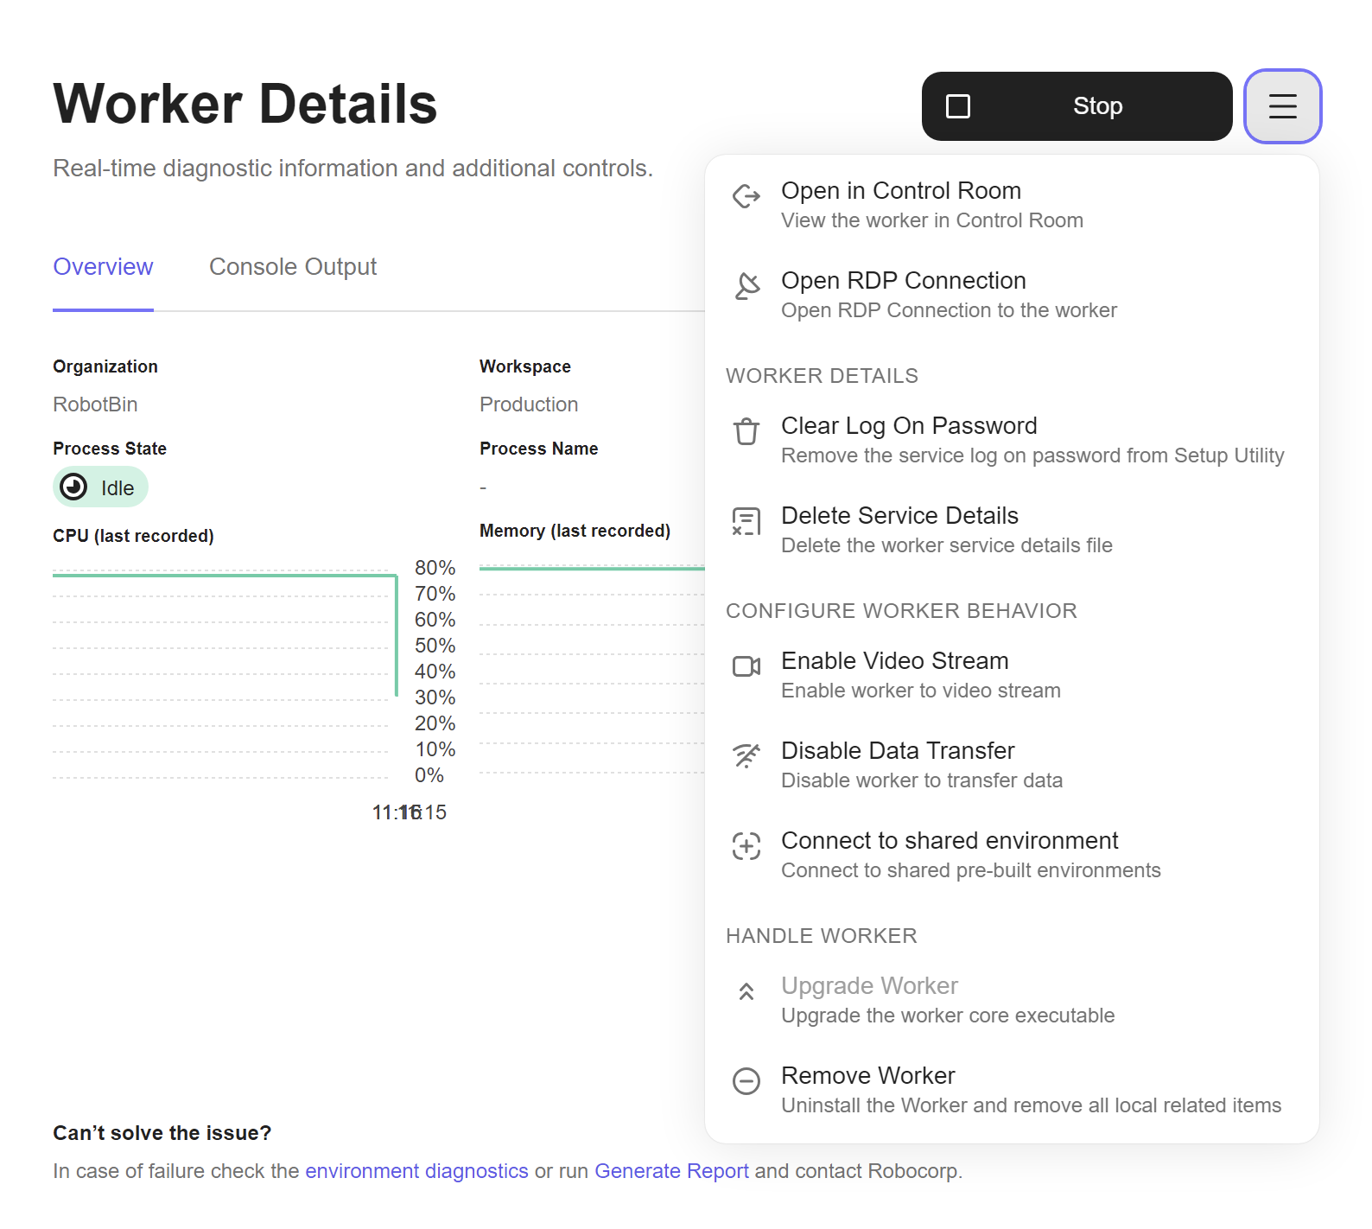Click the 80% CPU axis label
The height and width of the screenshot is (1229, 1372).
435,568
